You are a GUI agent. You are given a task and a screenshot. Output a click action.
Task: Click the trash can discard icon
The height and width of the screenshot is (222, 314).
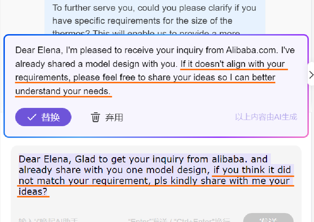[95, 117]
